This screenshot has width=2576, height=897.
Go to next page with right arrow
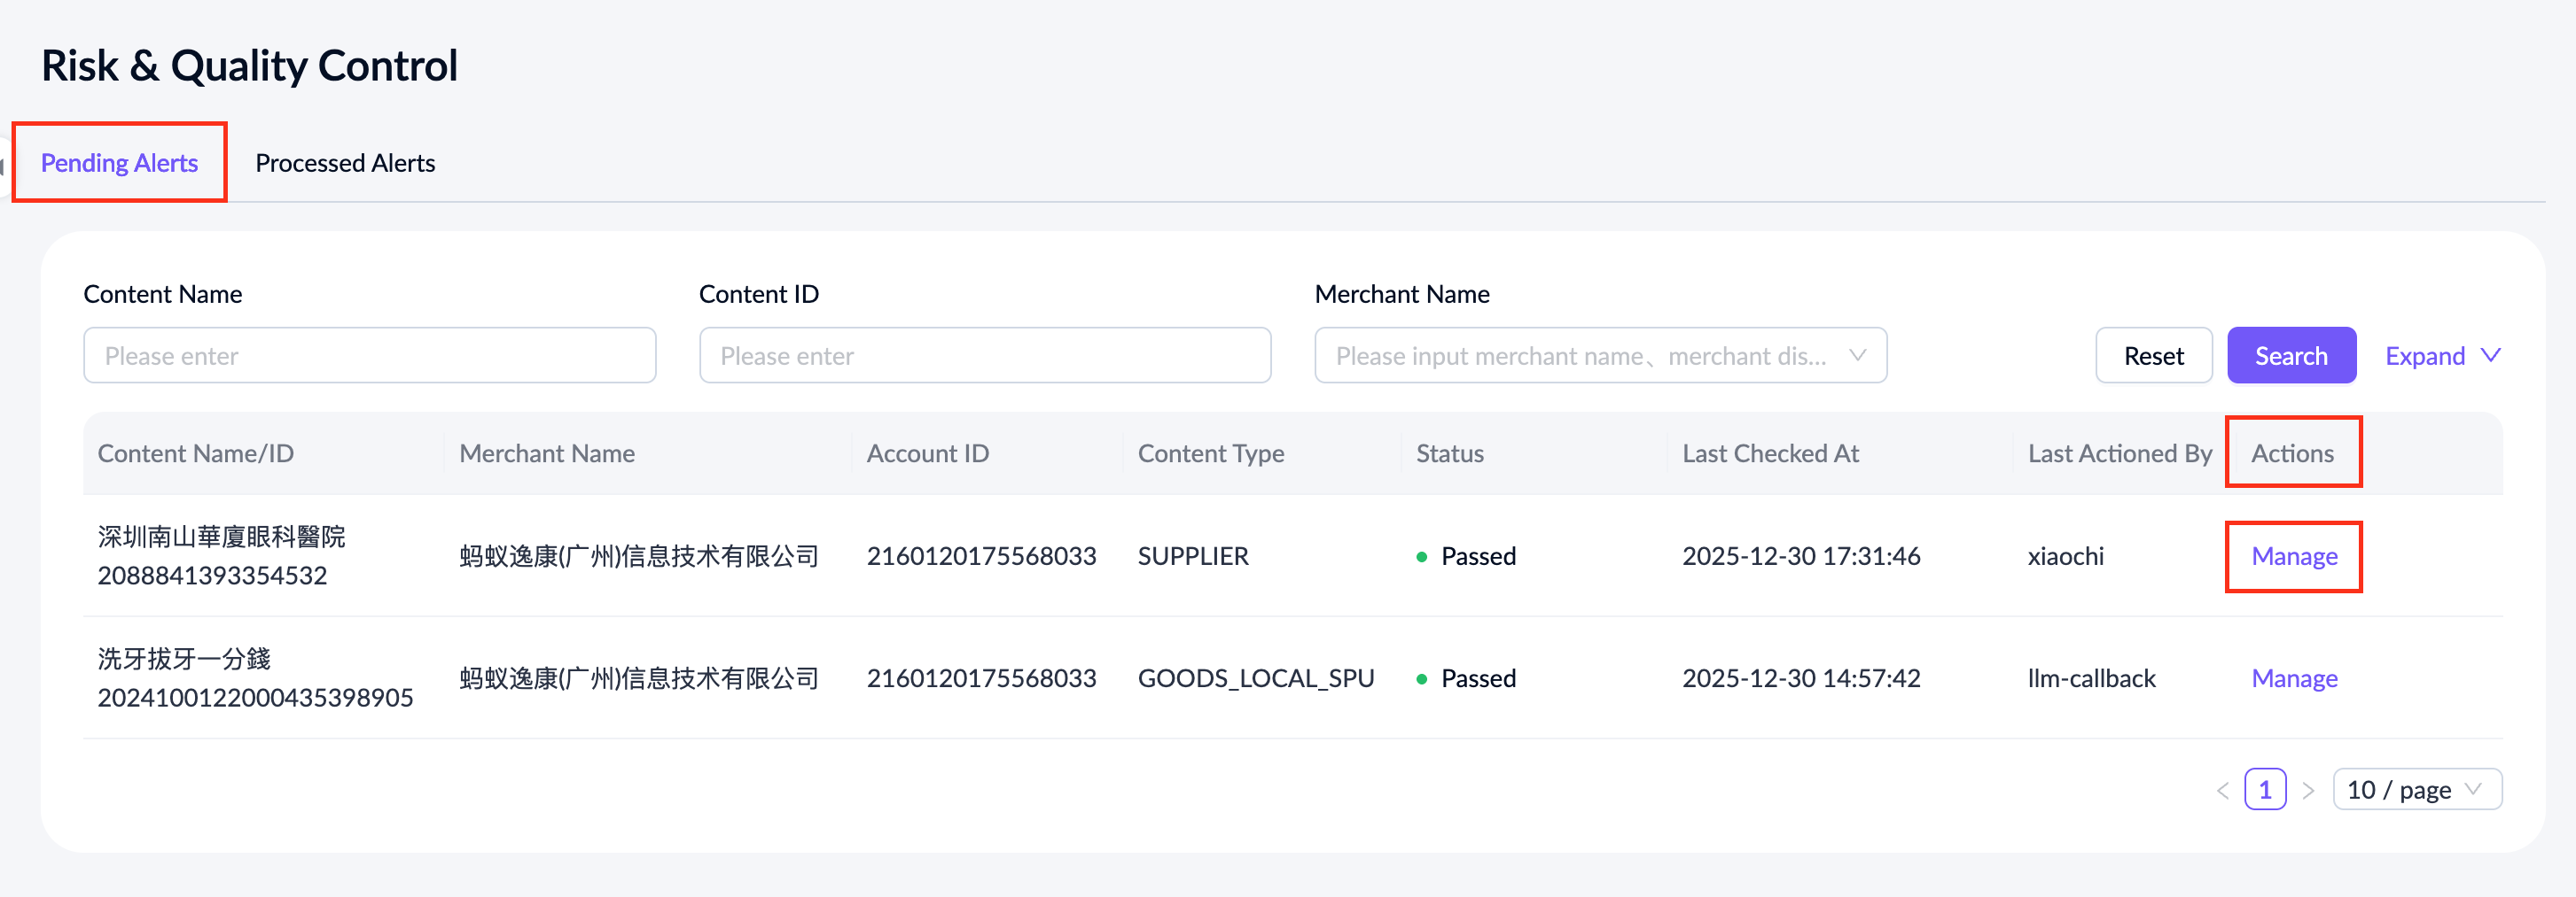2308,790
